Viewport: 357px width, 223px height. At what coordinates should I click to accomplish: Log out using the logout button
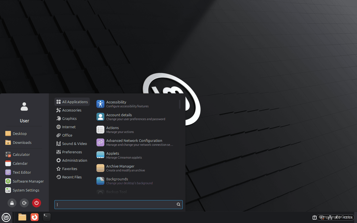(x=24, y=203)
